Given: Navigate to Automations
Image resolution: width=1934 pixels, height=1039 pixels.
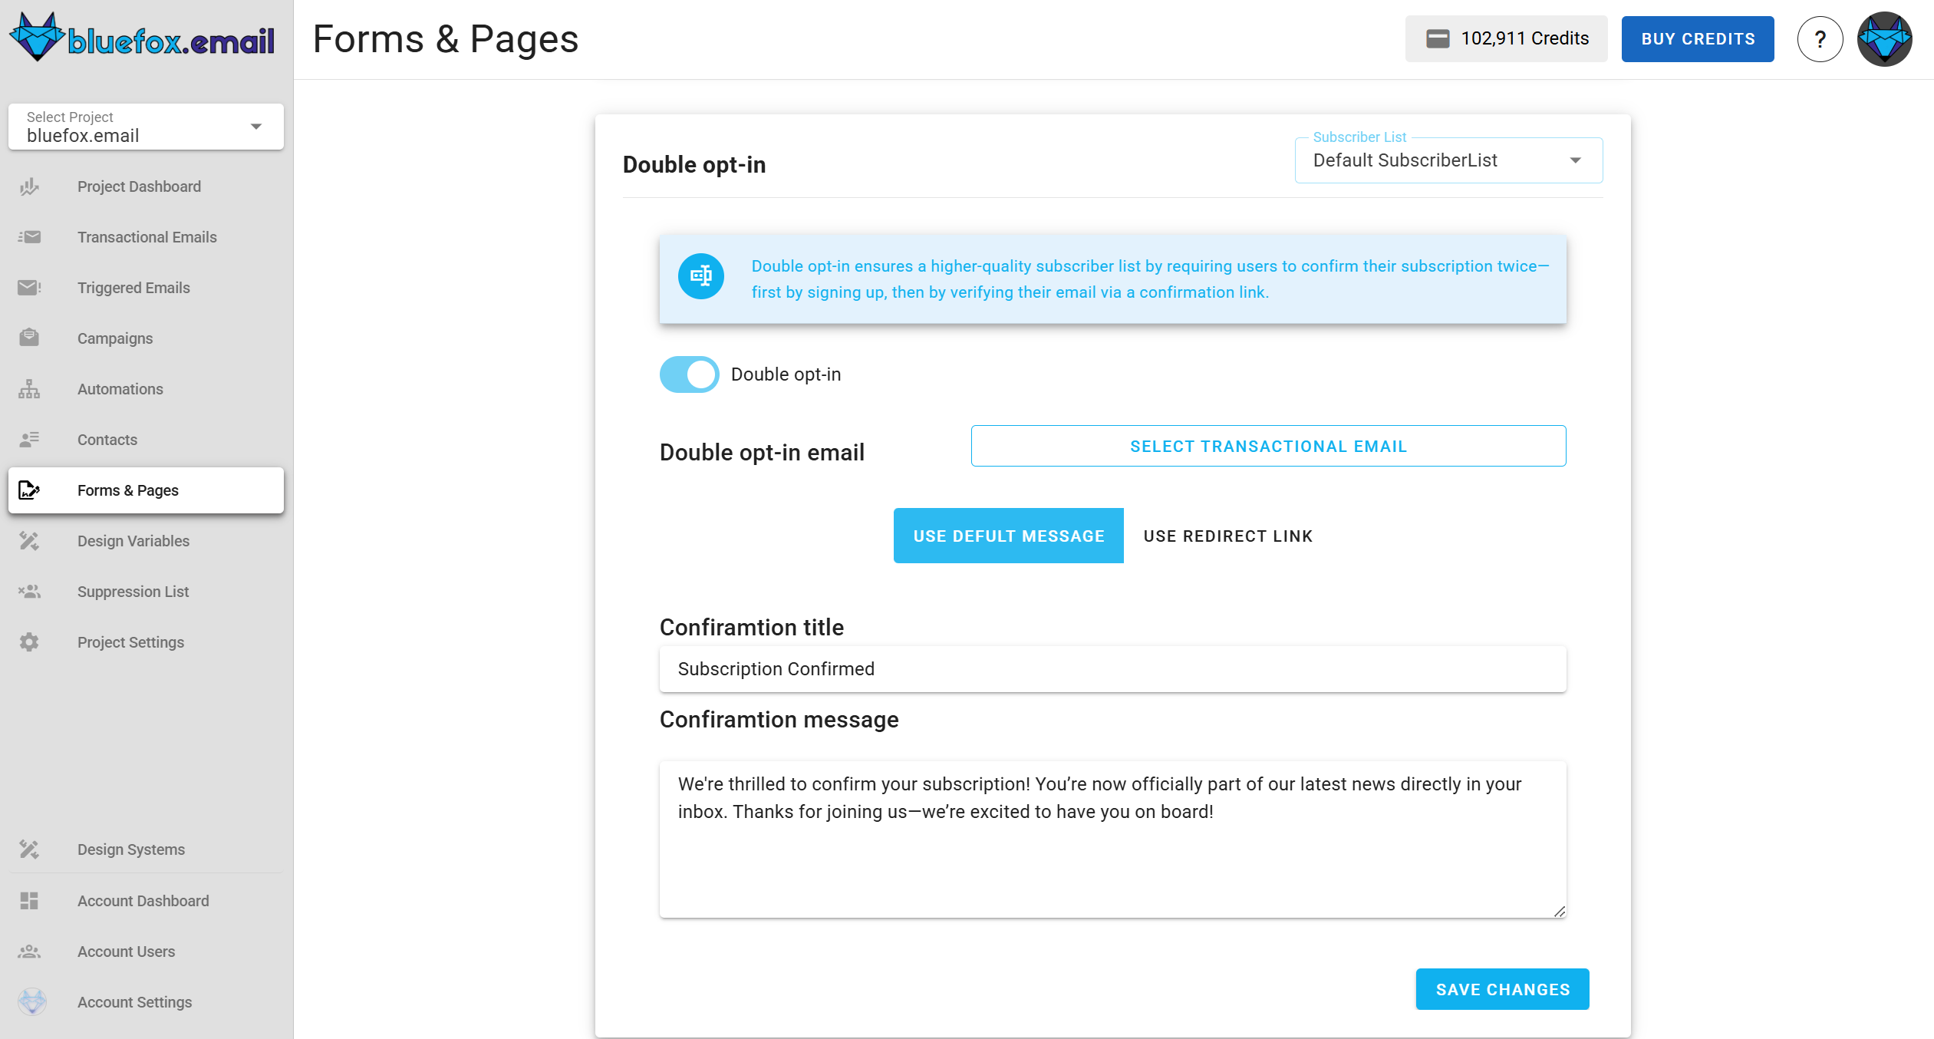Looking at the screenshot, I should pyautogui.click(x=146, y=389).
